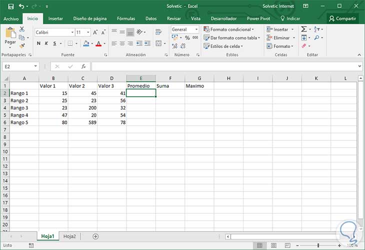Switch to the Insertar tab
365x250 pixels.
coord(55,18)
